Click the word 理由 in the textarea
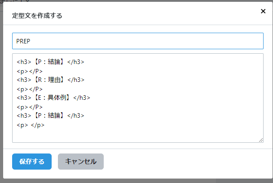273x183 pixels. [54, 80]
